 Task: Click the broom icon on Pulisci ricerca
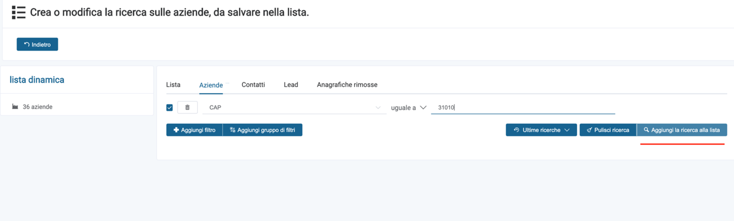[589, 130]
